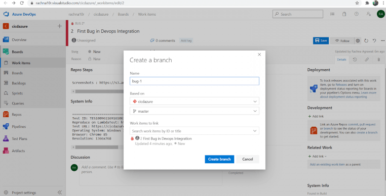Screen dimensions: 386x196
Task: Click the Add tag button
Action: [x=186, y=40]
